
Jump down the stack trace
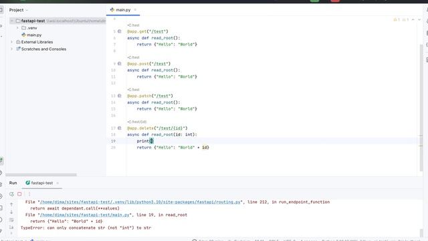(11, 212)
